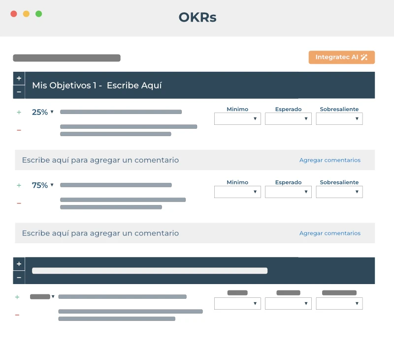Viewport: 394px width, 346px height.
Task: Expand Mis Objetivos 1 using its plus icon
Action: pos(19,78)
